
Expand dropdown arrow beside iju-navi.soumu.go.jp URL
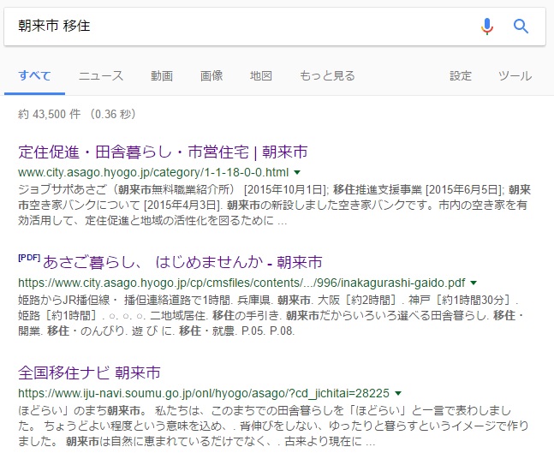[398, 393]
